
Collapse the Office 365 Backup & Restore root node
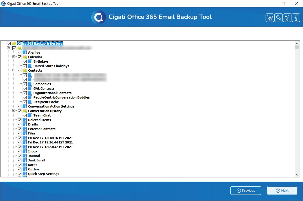(x=3, y=43)
